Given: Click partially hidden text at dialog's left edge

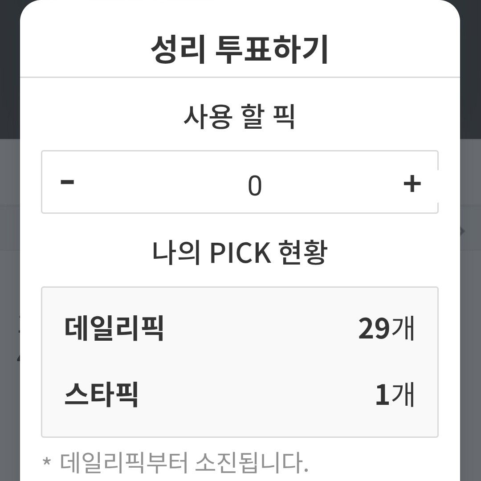Looking at the screenshot, I should [x=20, y=347].
